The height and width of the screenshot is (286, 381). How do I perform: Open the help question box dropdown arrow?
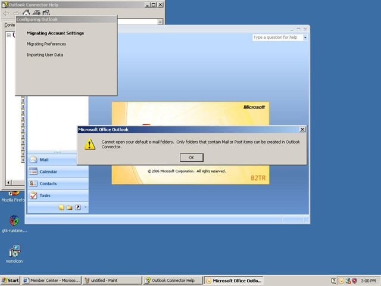pyautogui.click(x=305, y=38)
